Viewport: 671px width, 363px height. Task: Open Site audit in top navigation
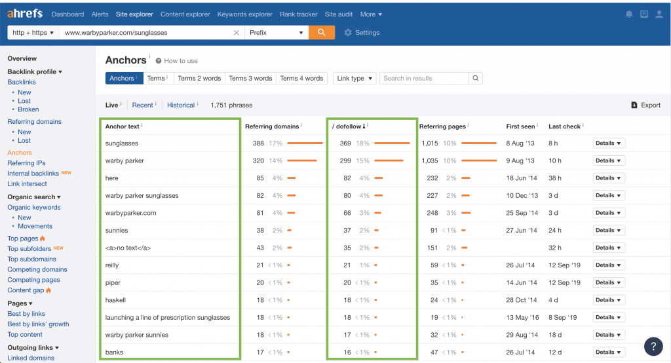point(339,14)
